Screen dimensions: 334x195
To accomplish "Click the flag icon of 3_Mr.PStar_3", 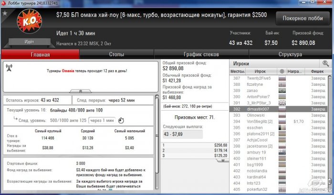I will [x=282, y=103].
